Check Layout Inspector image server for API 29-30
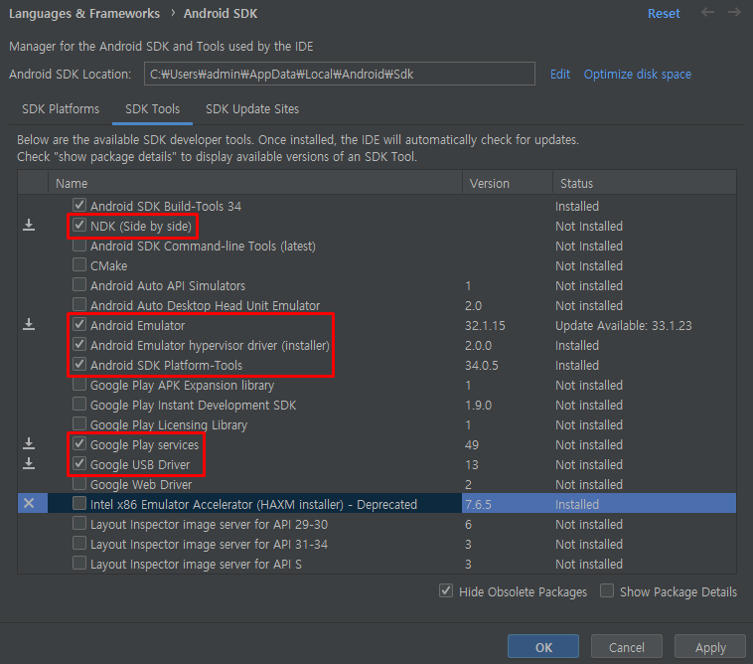 point(79,523)
